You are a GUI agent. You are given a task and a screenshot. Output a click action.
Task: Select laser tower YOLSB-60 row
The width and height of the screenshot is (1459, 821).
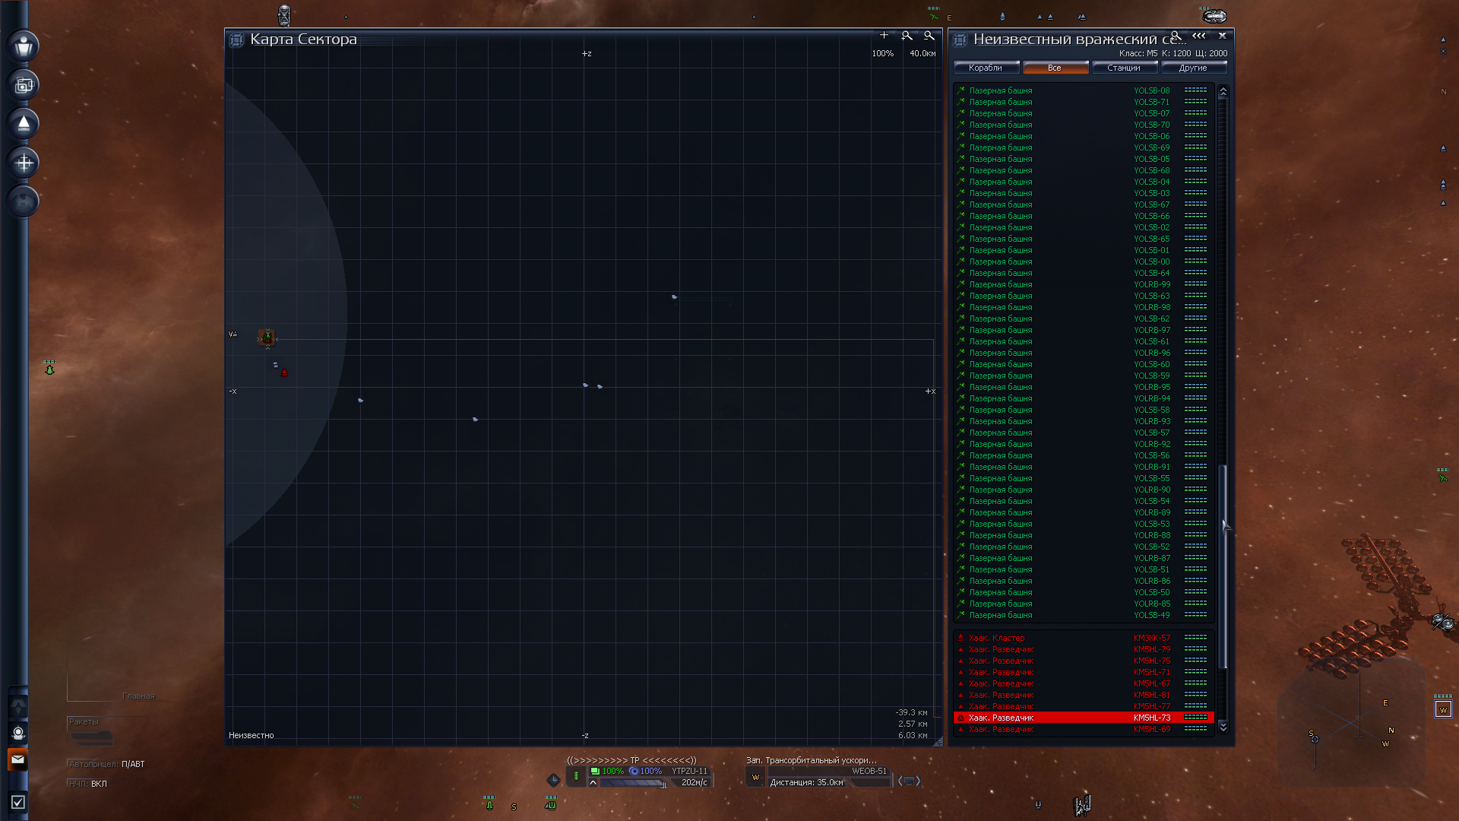[1083, 364]
